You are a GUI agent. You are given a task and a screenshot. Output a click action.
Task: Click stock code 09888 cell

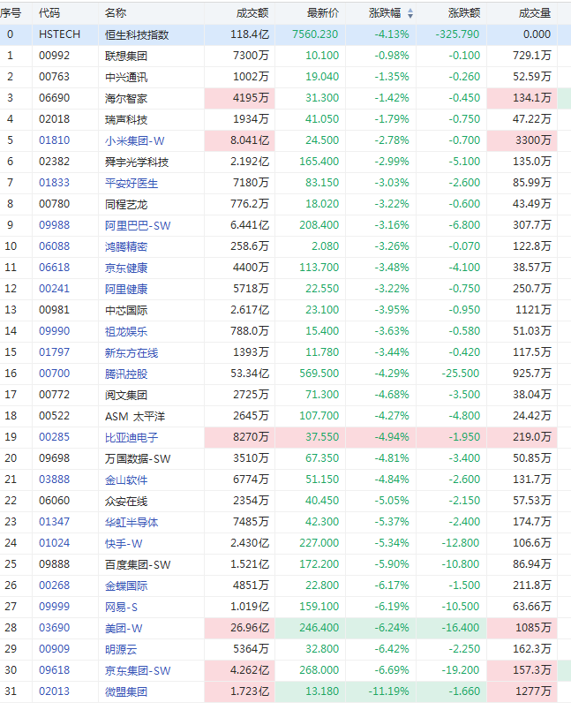click(55, 564)
